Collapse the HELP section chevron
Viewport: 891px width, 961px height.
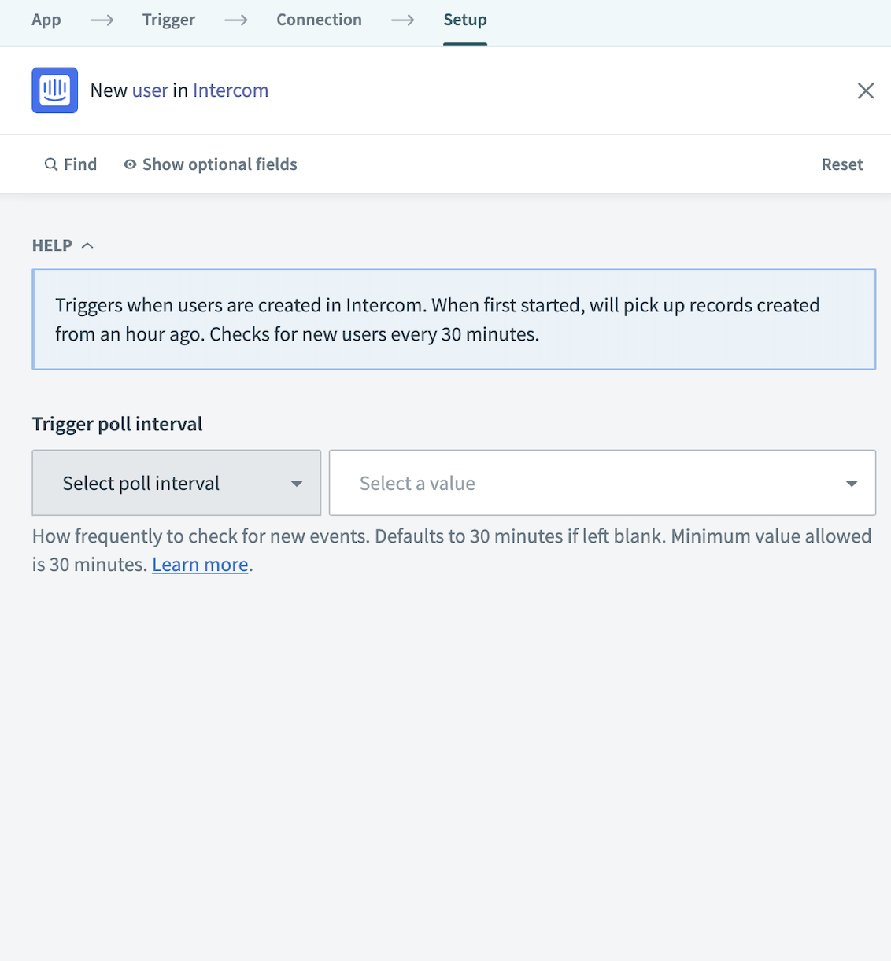point(87,245)
